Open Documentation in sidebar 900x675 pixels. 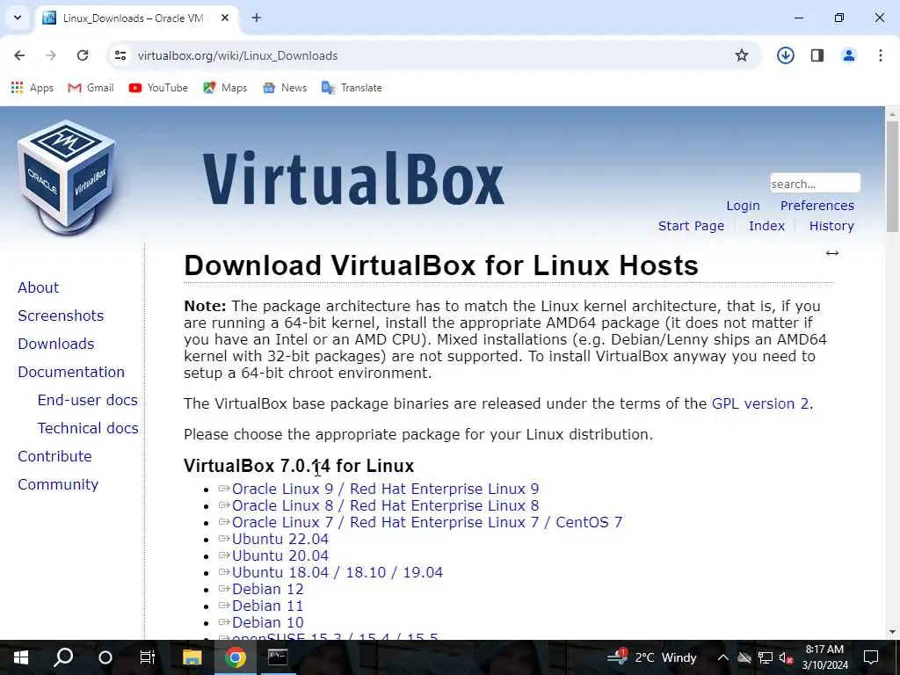(71, 372)
